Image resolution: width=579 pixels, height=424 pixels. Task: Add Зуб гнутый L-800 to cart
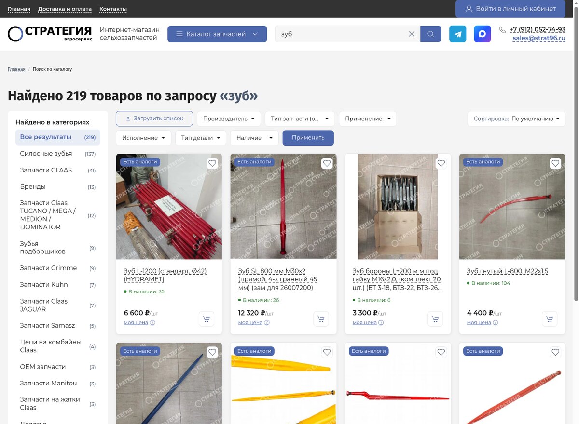pos(550,318)
